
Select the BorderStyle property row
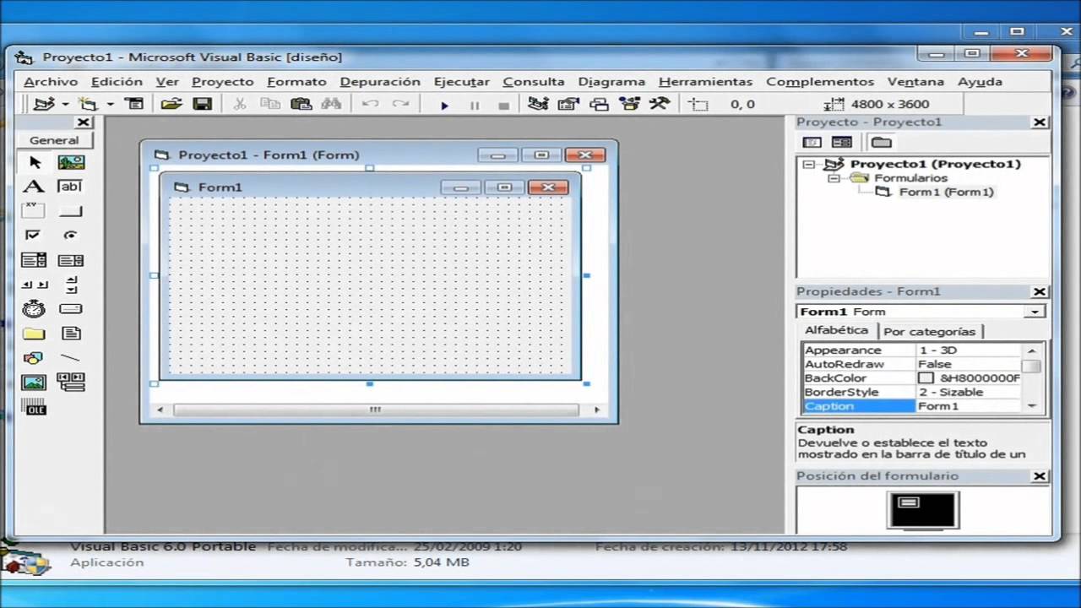911,392
